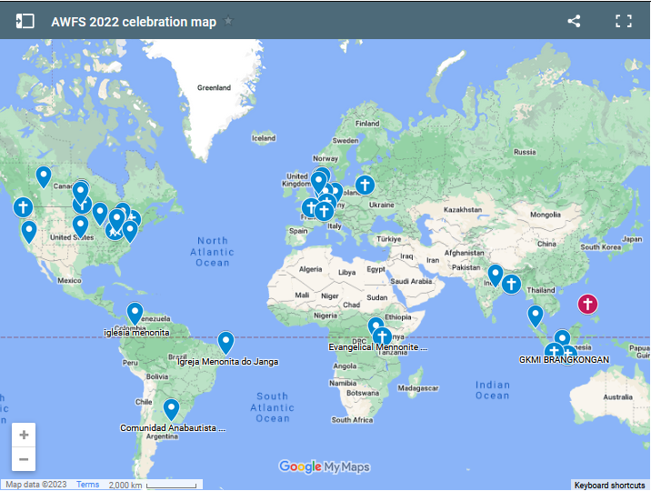Viewport: 651px width, 491px height.
Task: Select the cross marker in Ukraine
Action: [x=365, y=185]
